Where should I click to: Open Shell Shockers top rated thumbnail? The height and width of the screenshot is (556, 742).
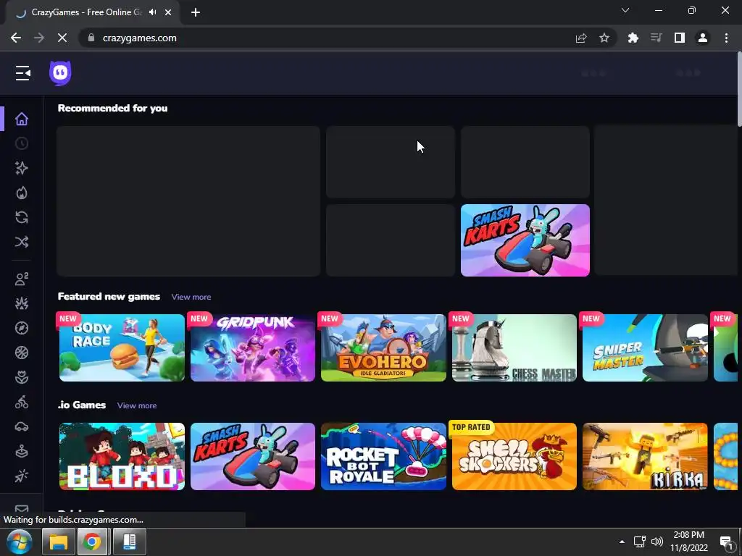click(514, 456)
